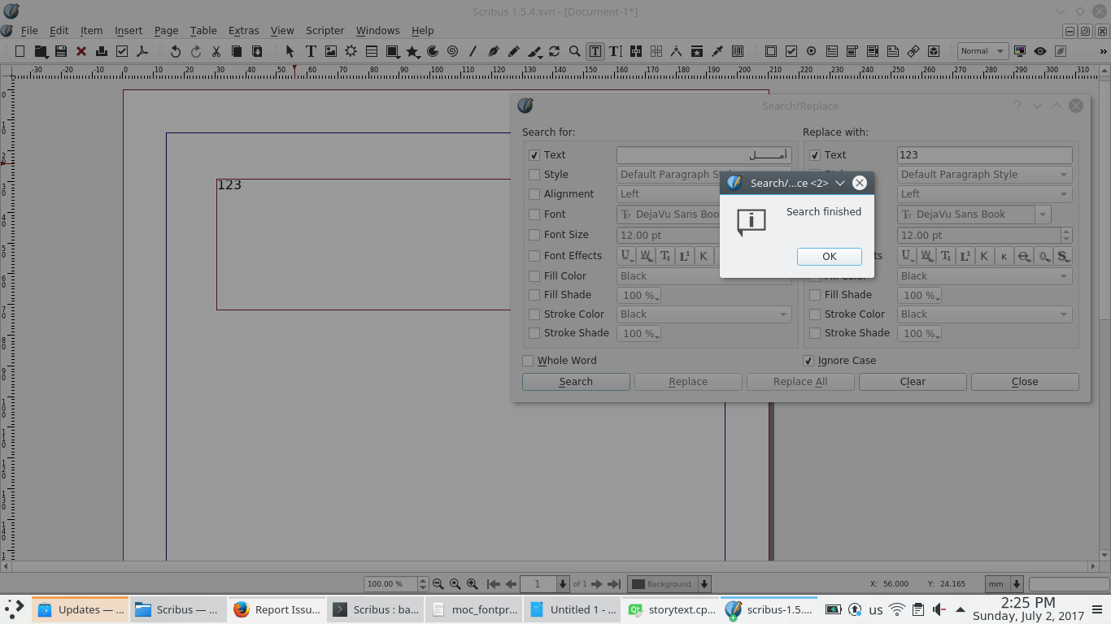Screen dimensions: 1111x624
Task: Click the Eye Dropper tool
Action: click(717, 51)
